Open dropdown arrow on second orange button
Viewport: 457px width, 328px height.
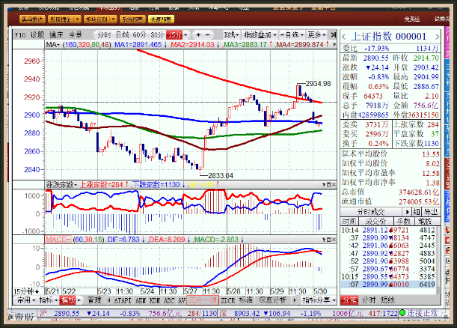pos(77,19)
